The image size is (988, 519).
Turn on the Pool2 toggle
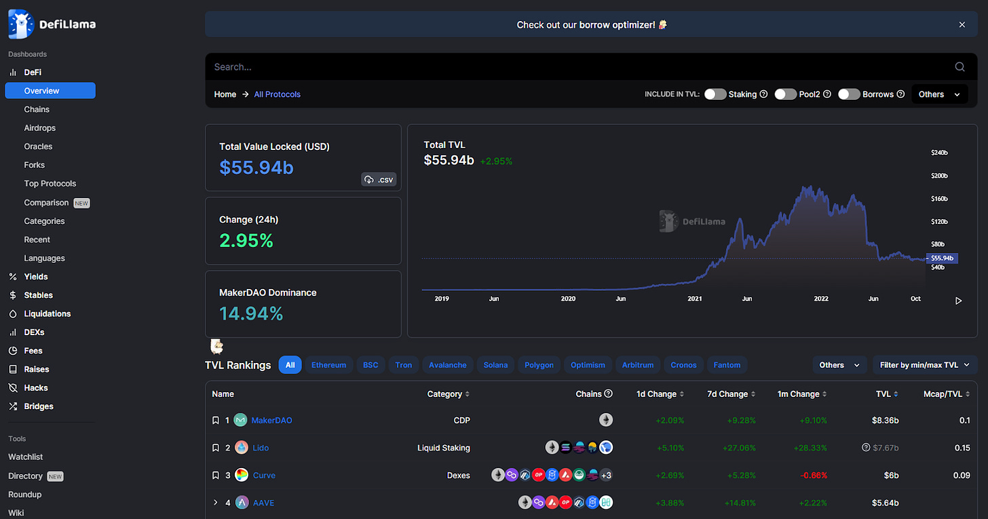click(x=785, y=94)
